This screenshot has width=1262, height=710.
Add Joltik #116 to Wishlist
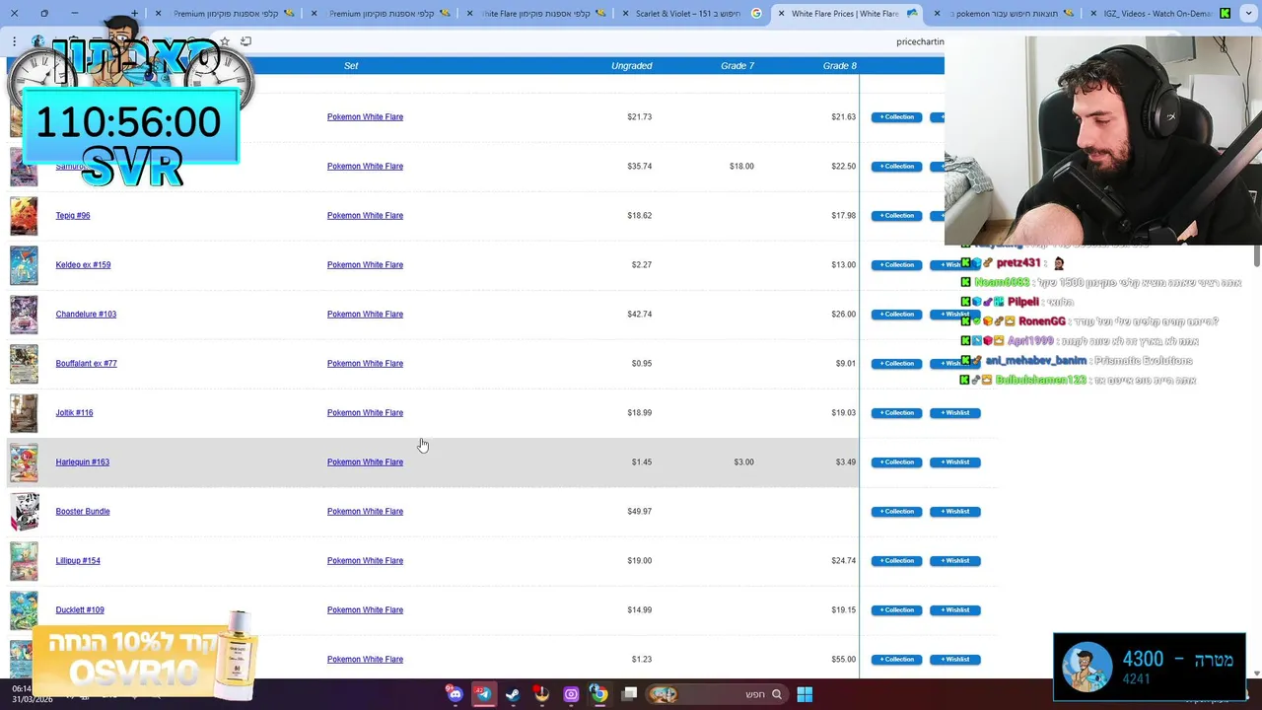[954, 413]
